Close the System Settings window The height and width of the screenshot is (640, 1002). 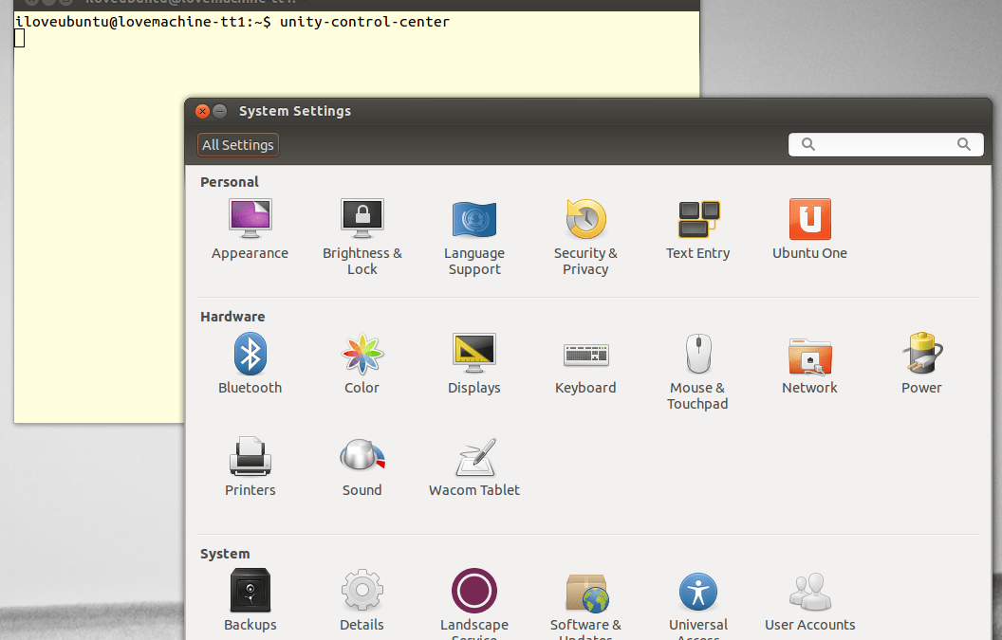(202, 111)
